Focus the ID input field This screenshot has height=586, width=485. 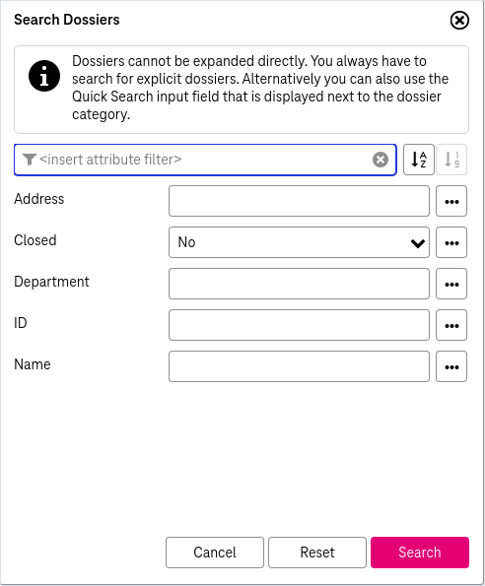tap(299, 325)
